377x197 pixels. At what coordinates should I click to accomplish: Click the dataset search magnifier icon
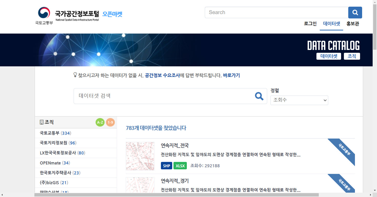[259, 96]
